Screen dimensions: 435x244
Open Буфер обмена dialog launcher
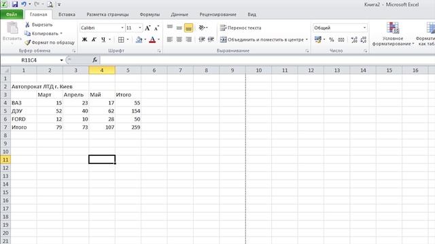click(x=74, y=51)
